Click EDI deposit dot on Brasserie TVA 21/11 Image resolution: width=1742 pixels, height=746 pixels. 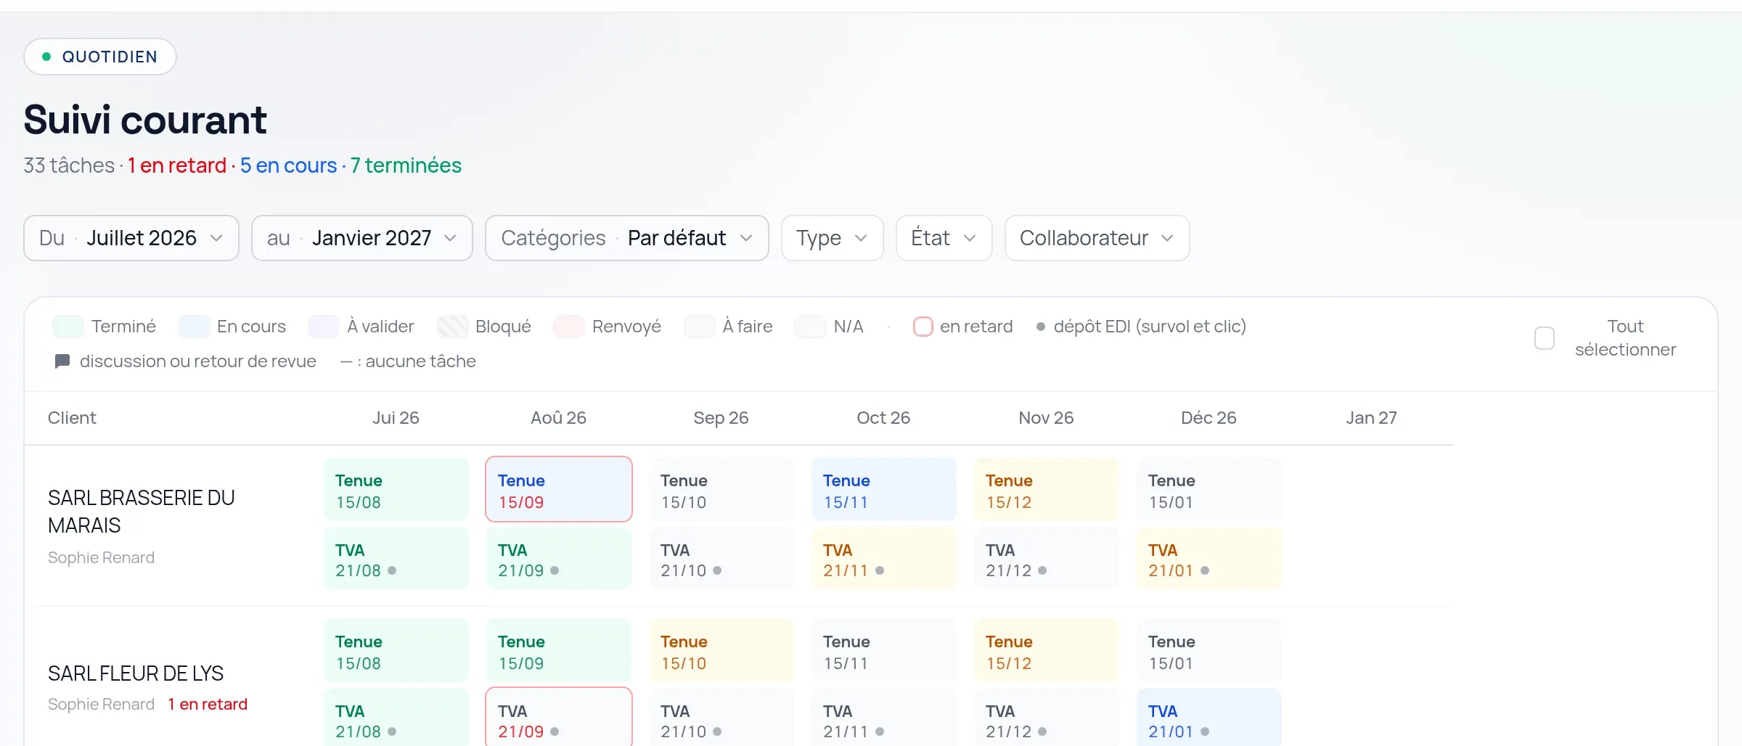pyautogui.click(x=880, y=570)
